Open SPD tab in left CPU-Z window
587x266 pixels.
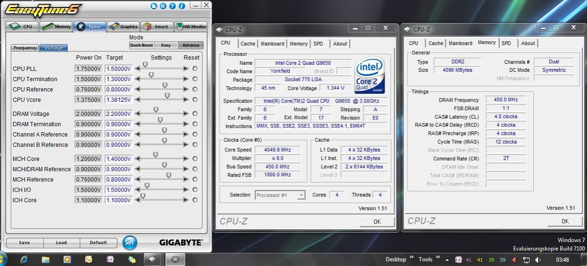point(318,44)
